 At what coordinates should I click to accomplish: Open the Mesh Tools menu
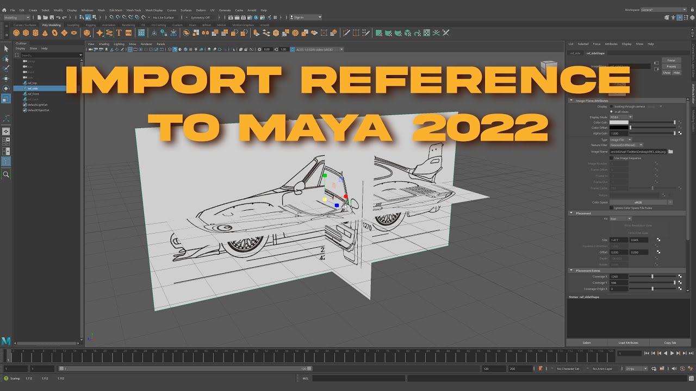[134, 10]
